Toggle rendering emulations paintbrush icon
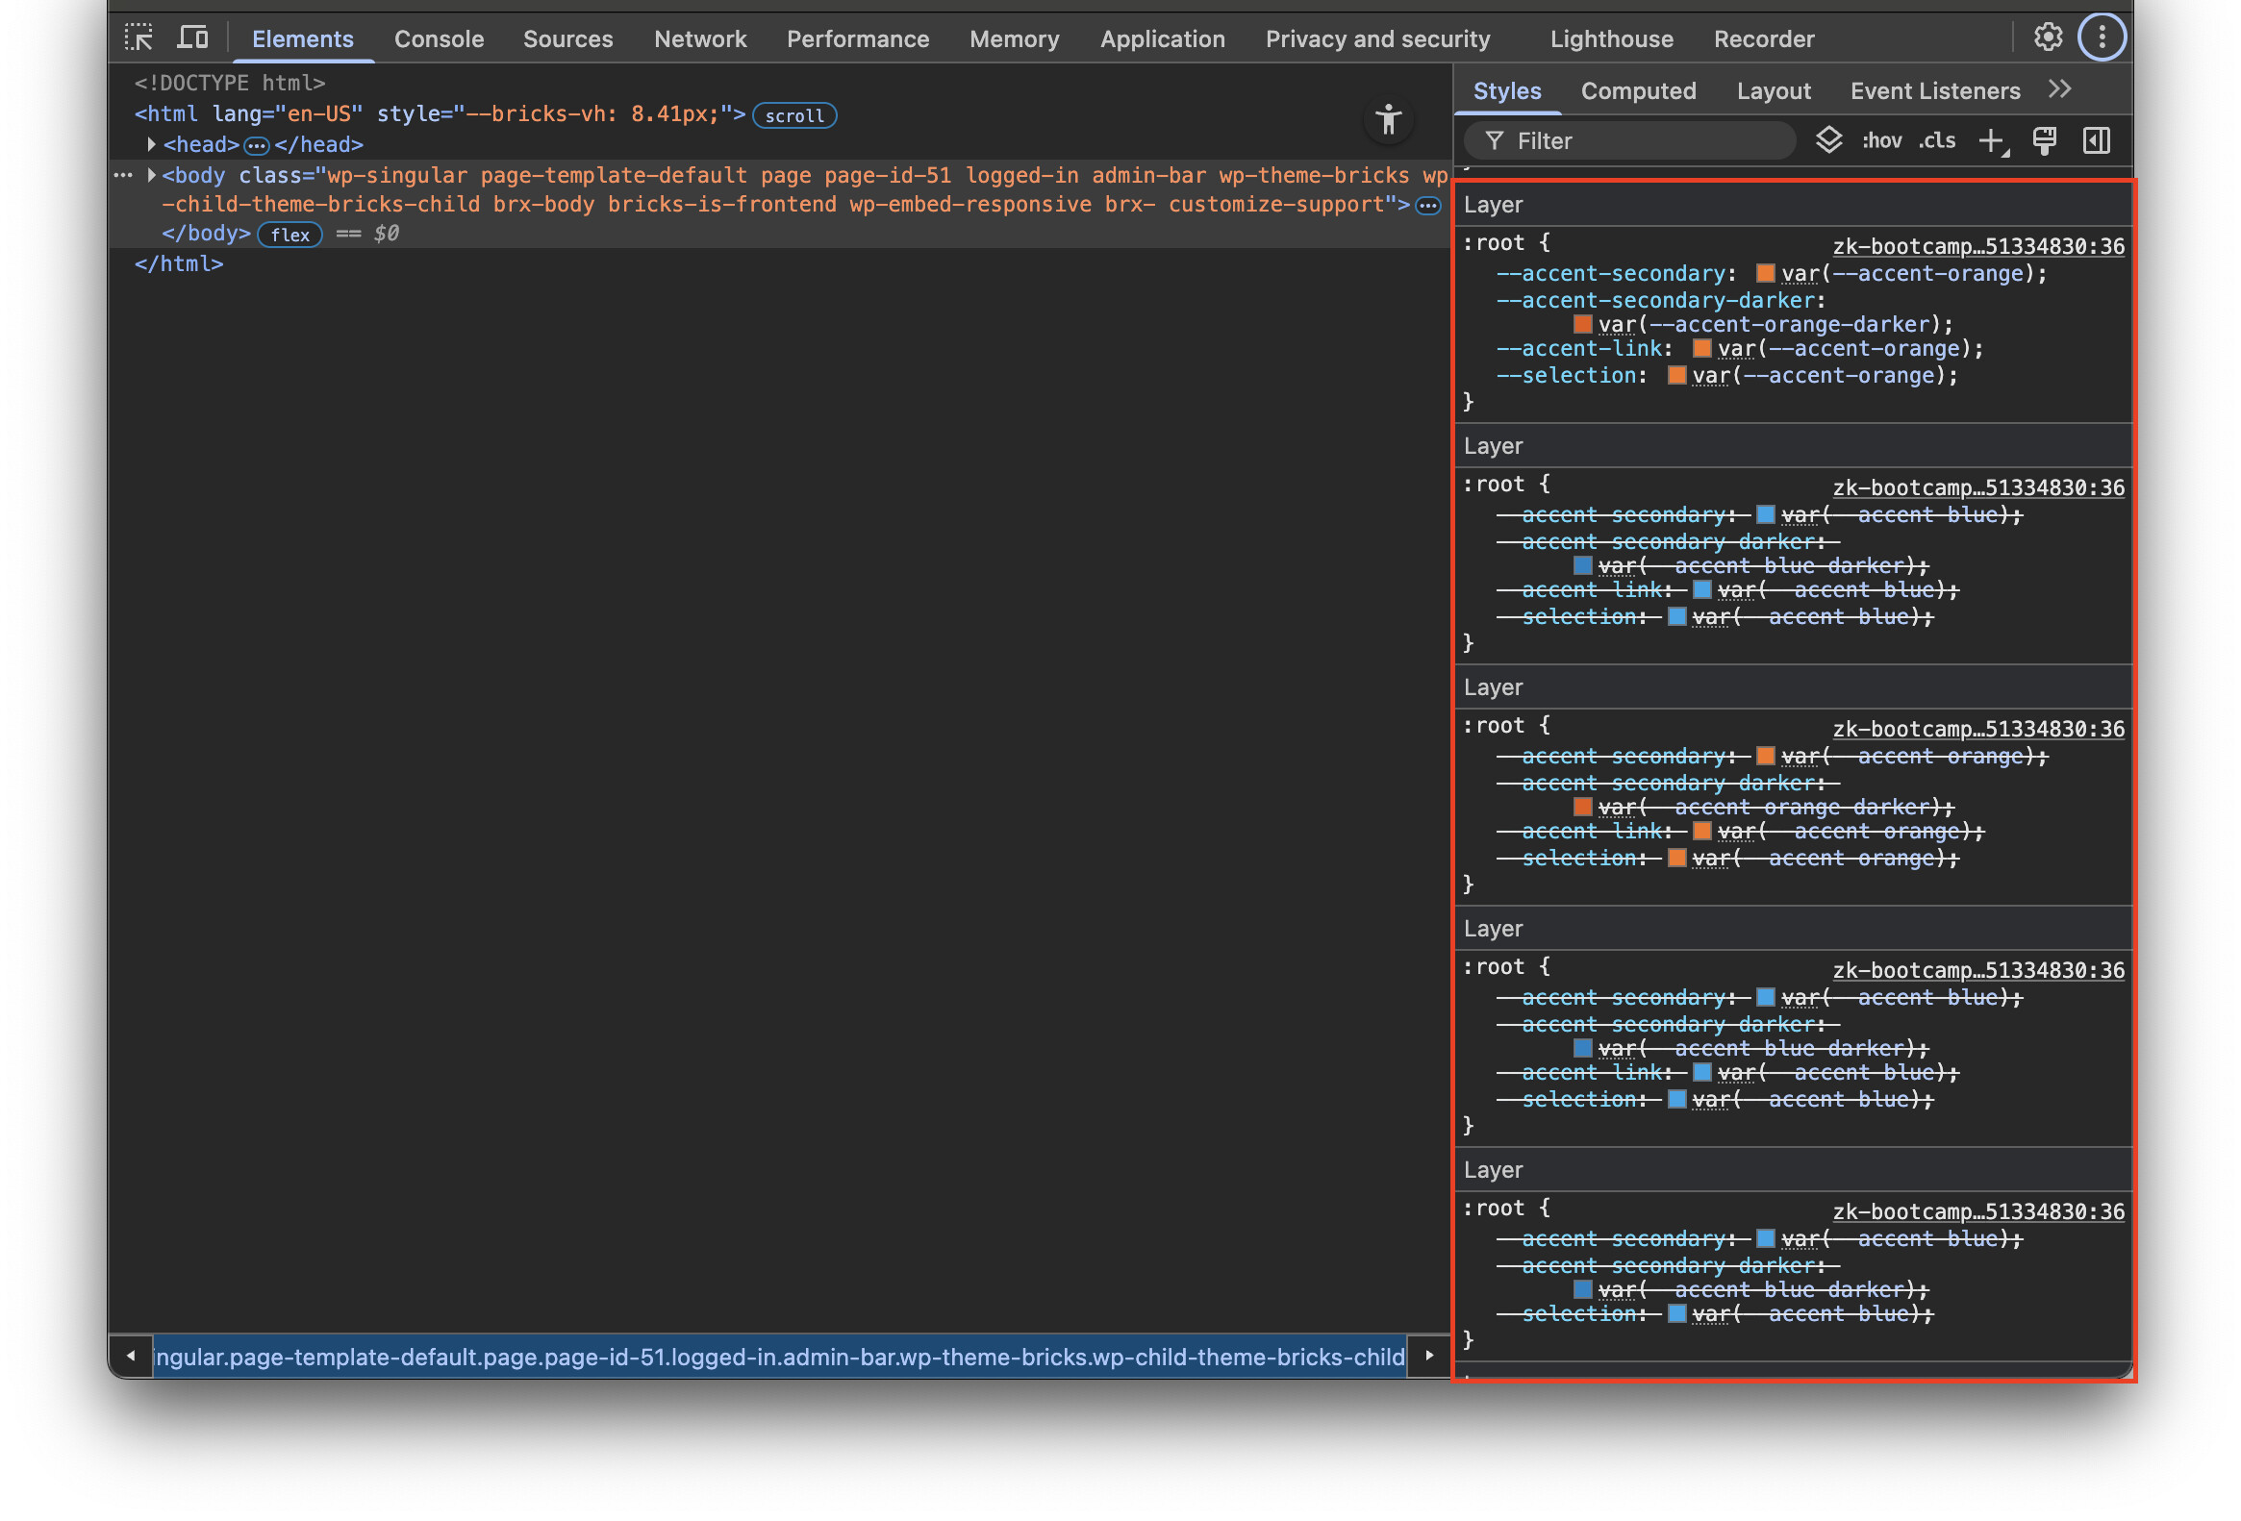The image size is (2241, 1521). 2044,140
